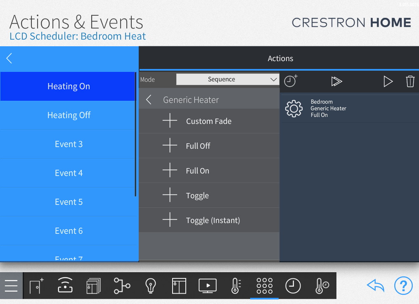Screen dimensions: 419x304
Task: Add Toggle (Instant) action
Action: (x=209, y=220)
